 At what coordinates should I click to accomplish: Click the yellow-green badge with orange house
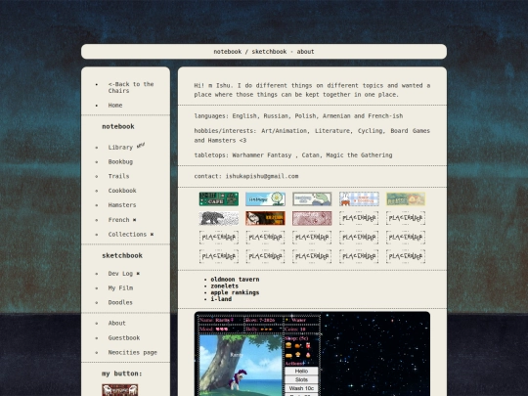(x=406, y=199)
